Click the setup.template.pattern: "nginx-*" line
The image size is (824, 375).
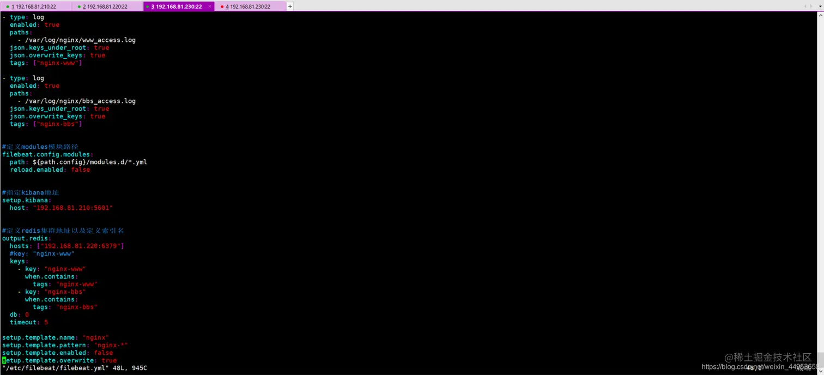click(x=65, y=345)
